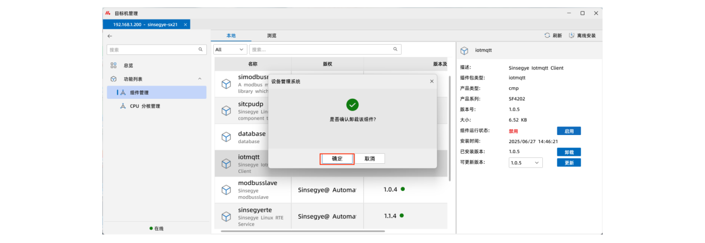The width and height of the screenshot is (705, 243).
Task: Collapse the function list section
Action: (200, 79)
